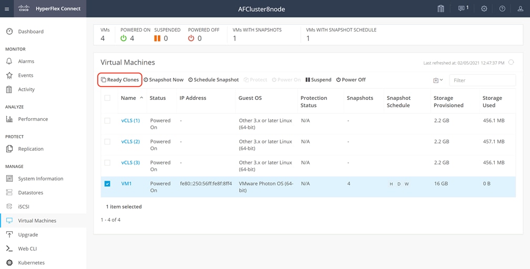Click the AFCluster8node title
This screenshot has width=530, height=269.
pyautogui.click(x=261, y=9)
